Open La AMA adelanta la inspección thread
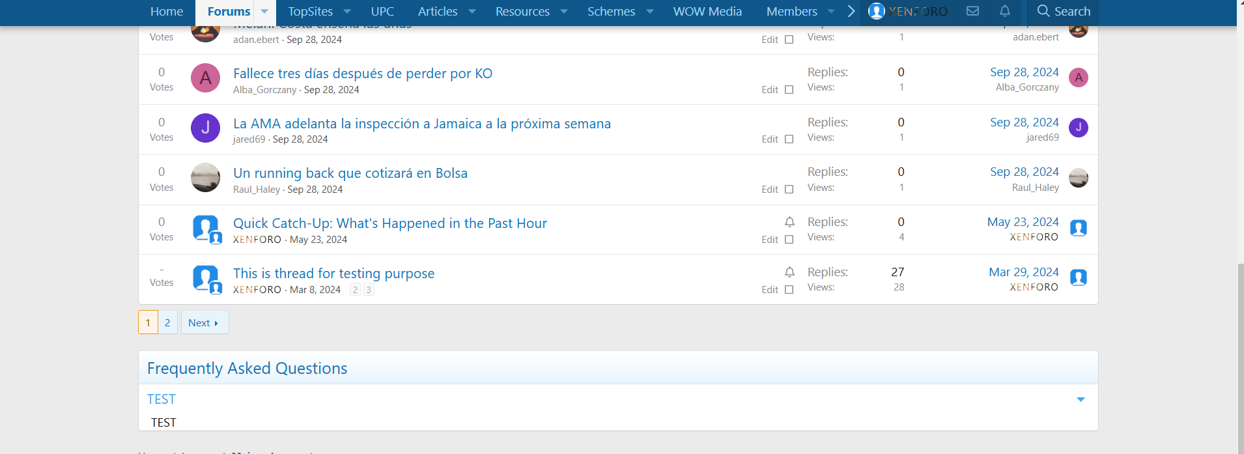The height and width of the screenshot is (454, 1244). [x=421, y=124]
